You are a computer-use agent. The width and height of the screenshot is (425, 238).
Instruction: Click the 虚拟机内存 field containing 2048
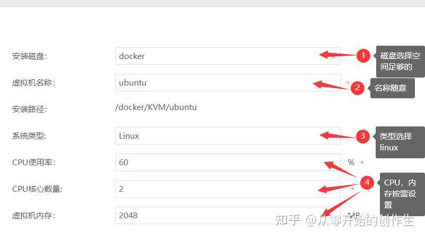228,216
